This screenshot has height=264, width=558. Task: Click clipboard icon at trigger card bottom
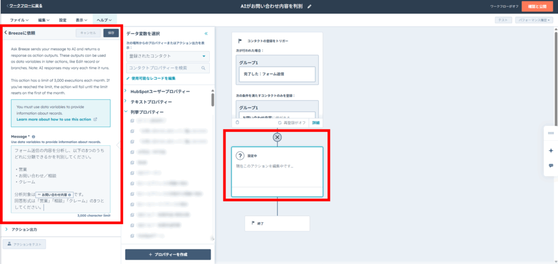click(x=238, y=123)
